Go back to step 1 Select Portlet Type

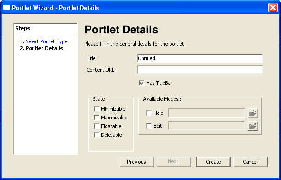point(43,41)
